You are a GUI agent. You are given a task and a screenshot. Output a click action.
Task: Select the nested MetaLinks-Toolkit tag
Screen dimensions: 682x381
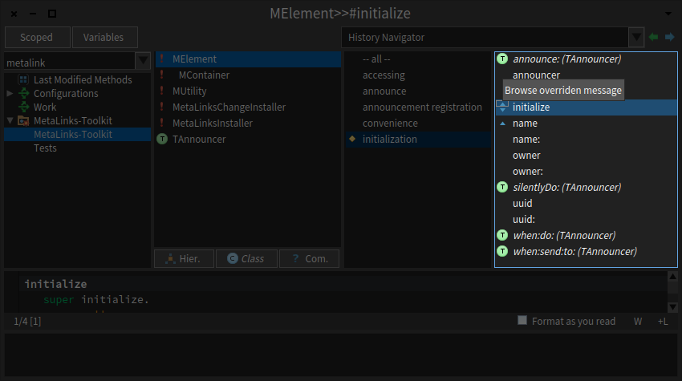77,135
